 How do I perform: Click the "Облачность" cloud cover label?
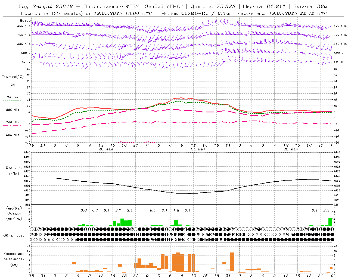point(14,236)
